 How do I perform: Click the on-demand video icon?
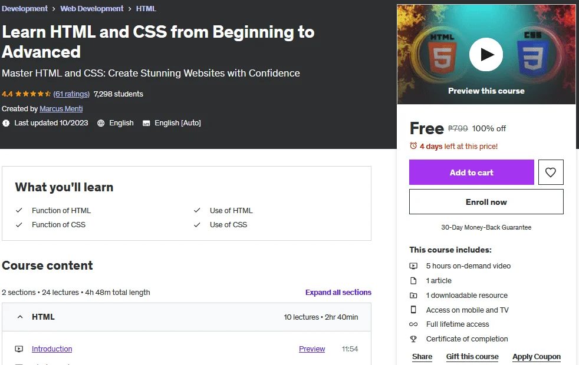413,266
